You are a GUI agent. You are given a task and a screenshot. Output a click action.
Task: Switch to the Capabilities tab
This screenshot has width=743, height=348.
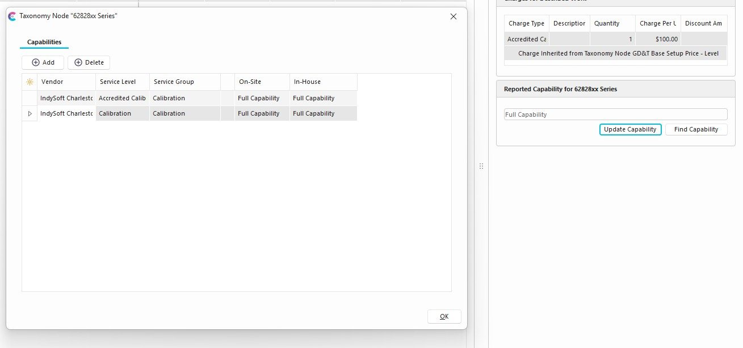tap(44, 43)
